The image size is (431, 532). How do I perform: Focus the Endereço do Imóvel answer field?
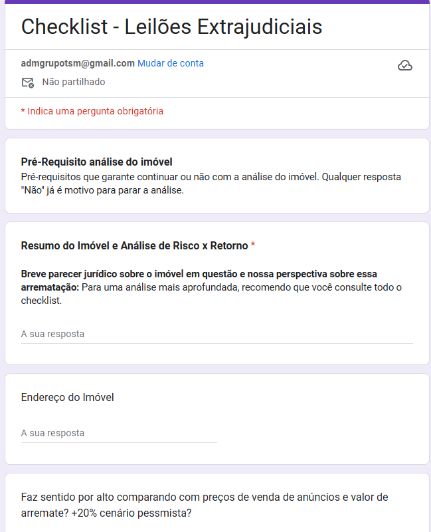point(119,434)
